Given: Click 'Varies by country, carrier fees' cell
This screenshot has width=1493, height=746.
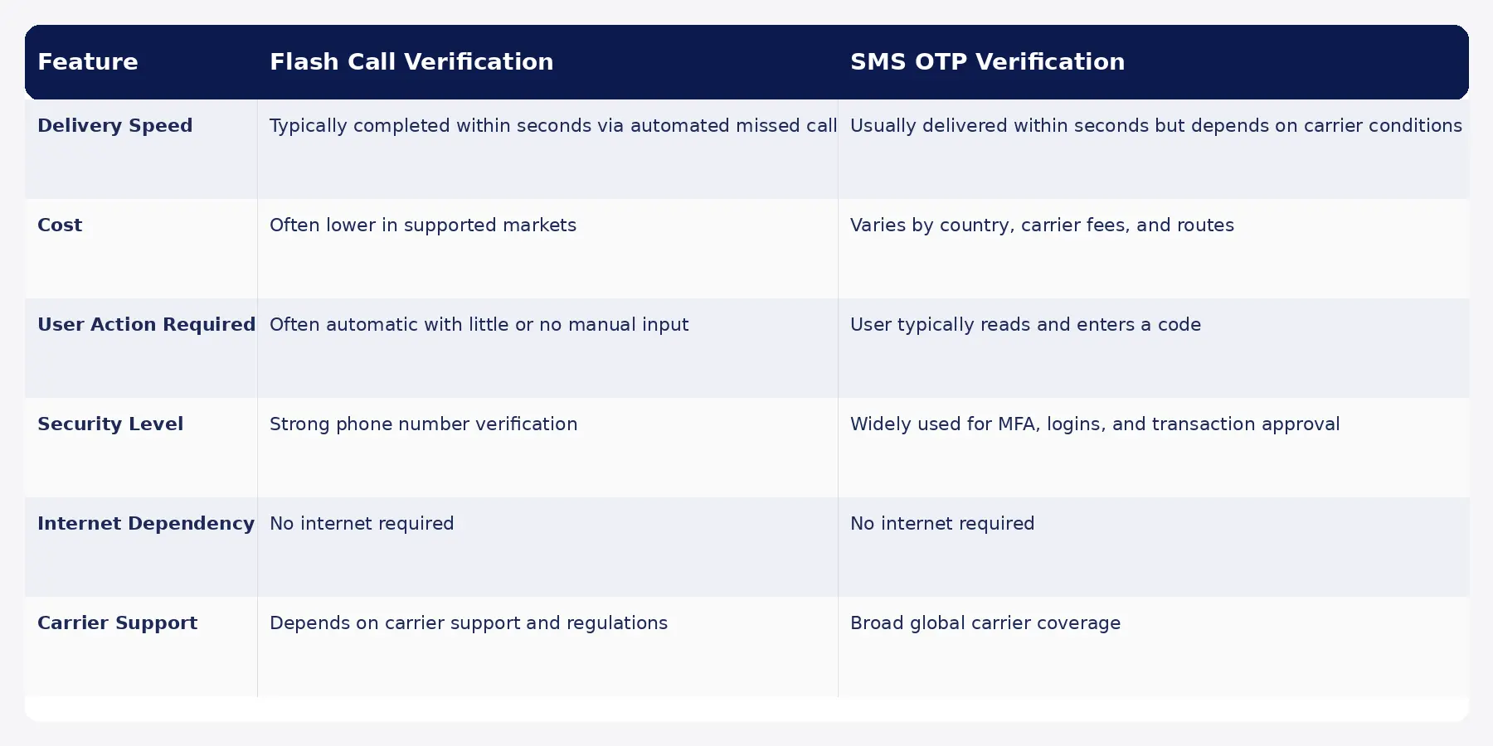Looking at the screenshot, I should pos(1153,249).
